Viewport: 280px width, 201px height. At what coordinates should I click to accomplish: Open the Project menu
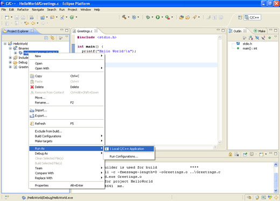coord(72,10)
